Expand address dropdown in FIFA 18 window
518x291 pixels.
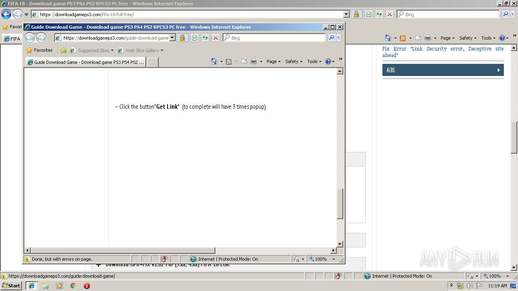click(x=346, y=14)
